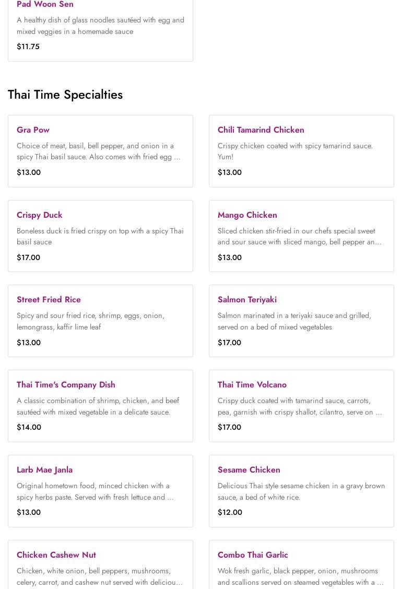The width and height of the screenshot is (402, 589).
Task: Open the Combo Thai Garlic item
Action: point(253,555)
